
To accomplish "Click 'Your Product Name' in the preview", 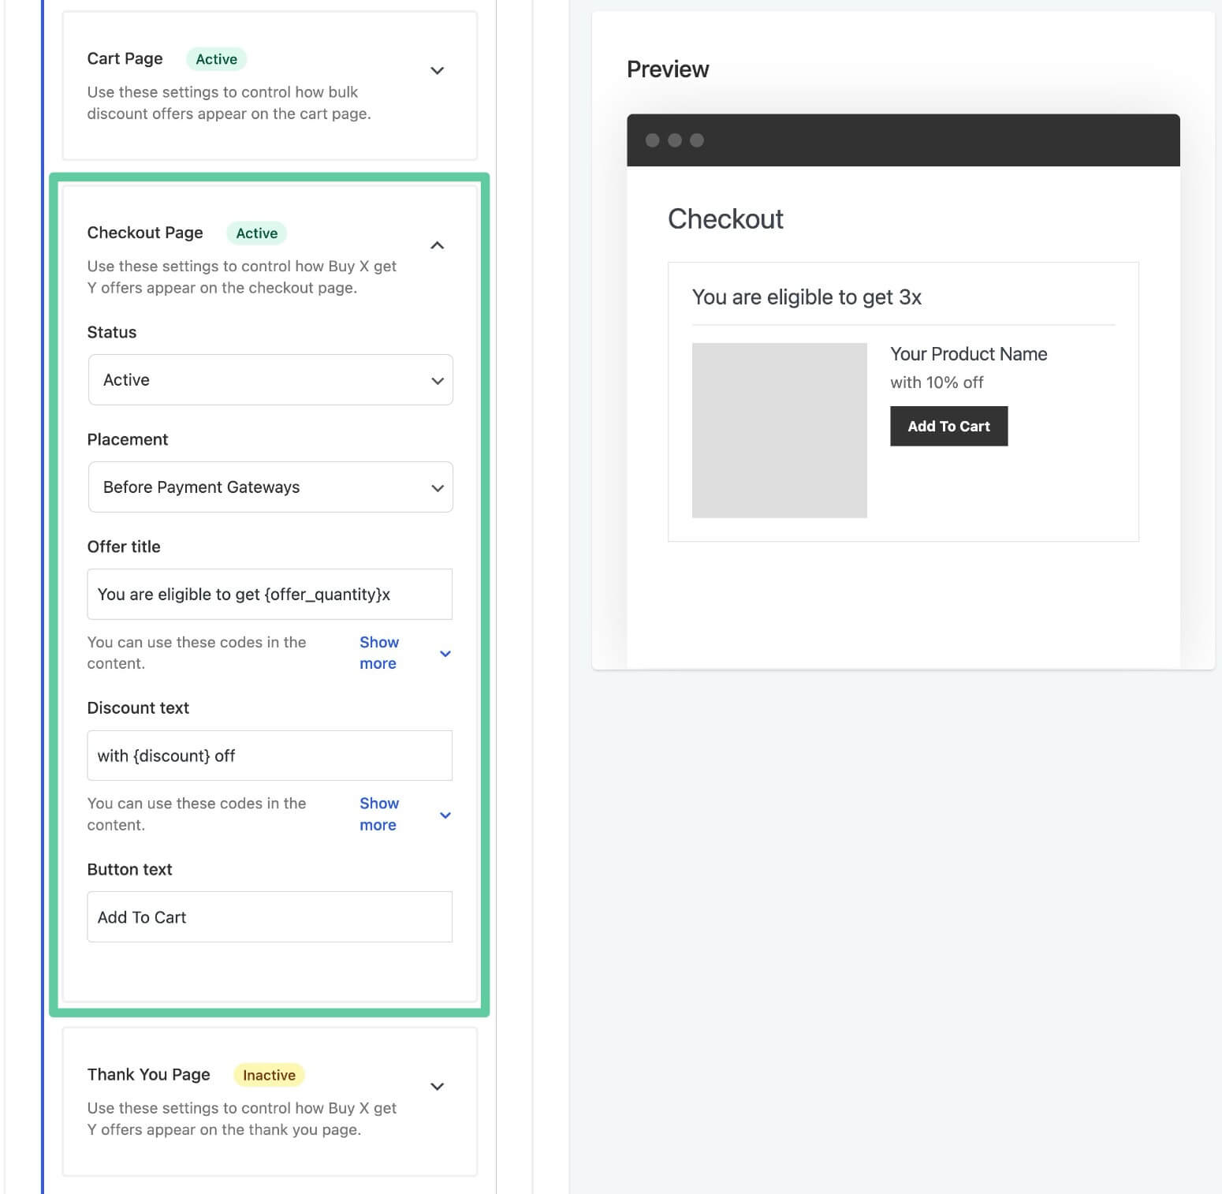I will pyautogui.click(x=969, y=354).
